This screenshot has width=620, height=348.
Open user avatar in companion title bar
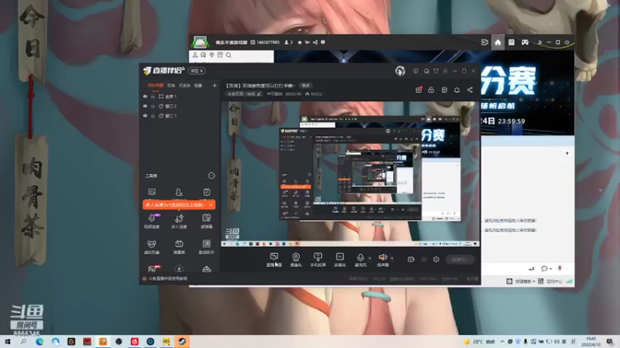tap(400, 70)
